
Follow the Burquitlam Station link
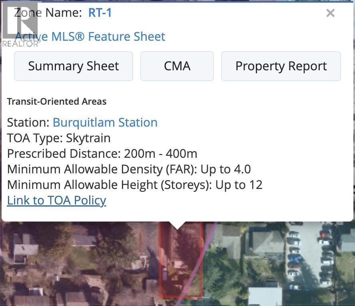pos(105,122)
